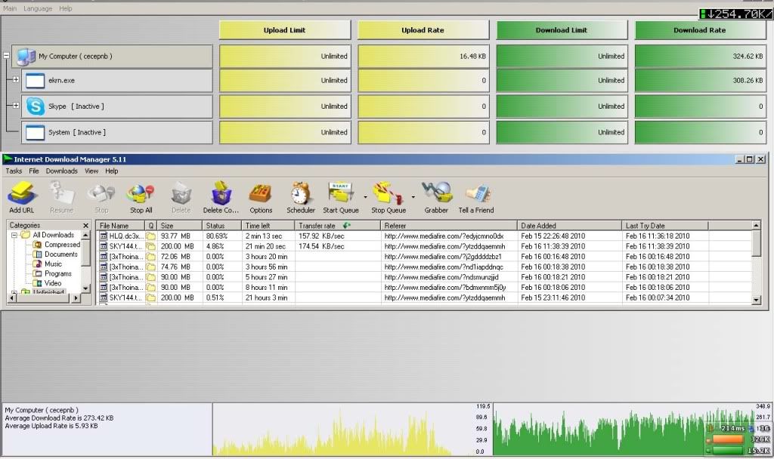Open the Scheduler clock icon
774x459 pixels.
click(x=301, y=193)
